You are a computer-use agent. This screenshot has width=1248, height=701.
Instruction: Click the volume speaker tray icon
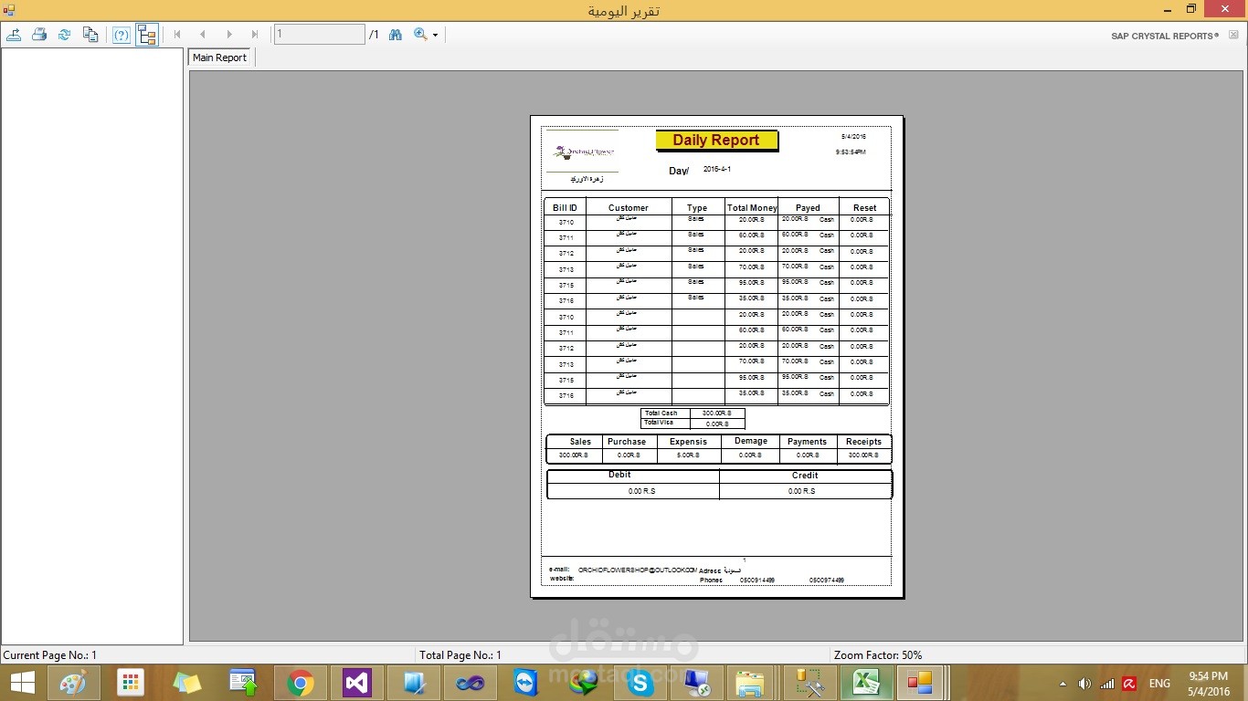coord(1084,684)
